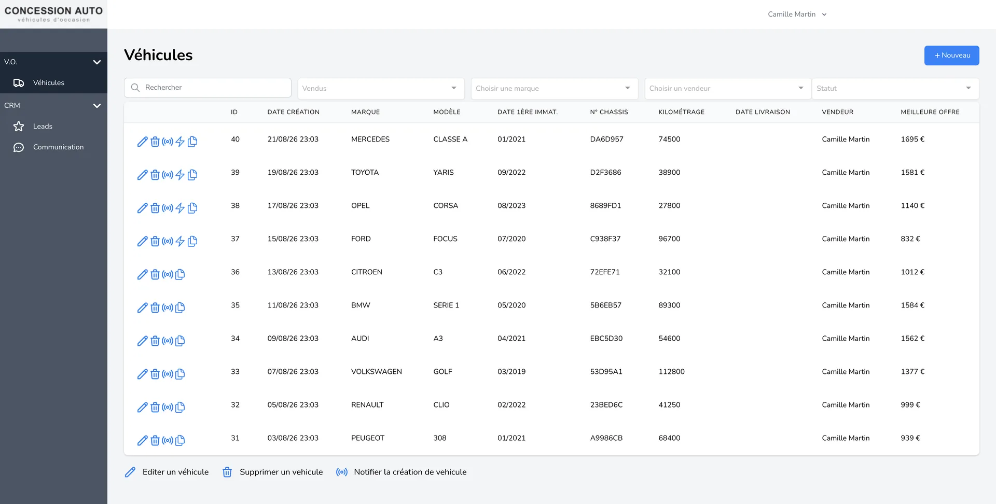Open the Camille Martin user menu
996x504 pixels.
tap(797, 14)
